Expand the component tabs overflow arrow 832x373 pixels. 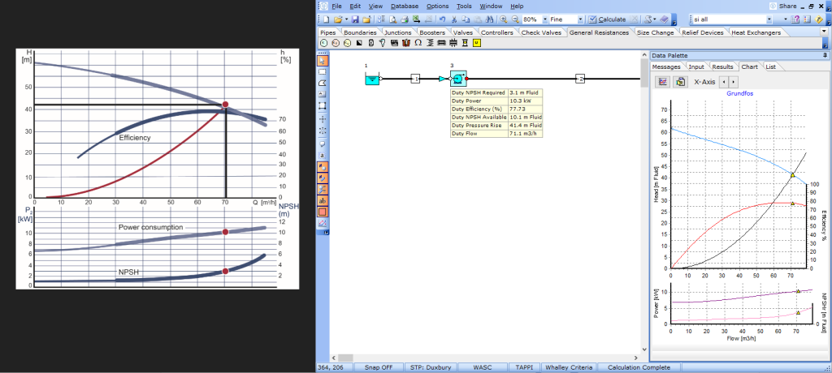pos(824,32)
